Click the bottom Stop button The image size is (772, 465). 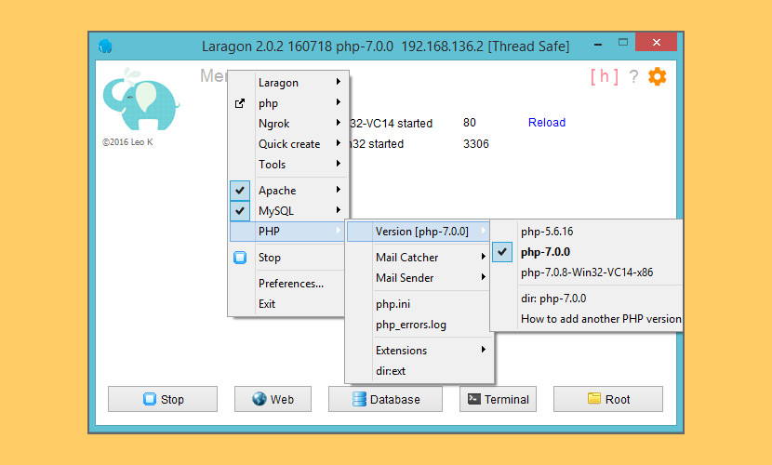point(163,399)
